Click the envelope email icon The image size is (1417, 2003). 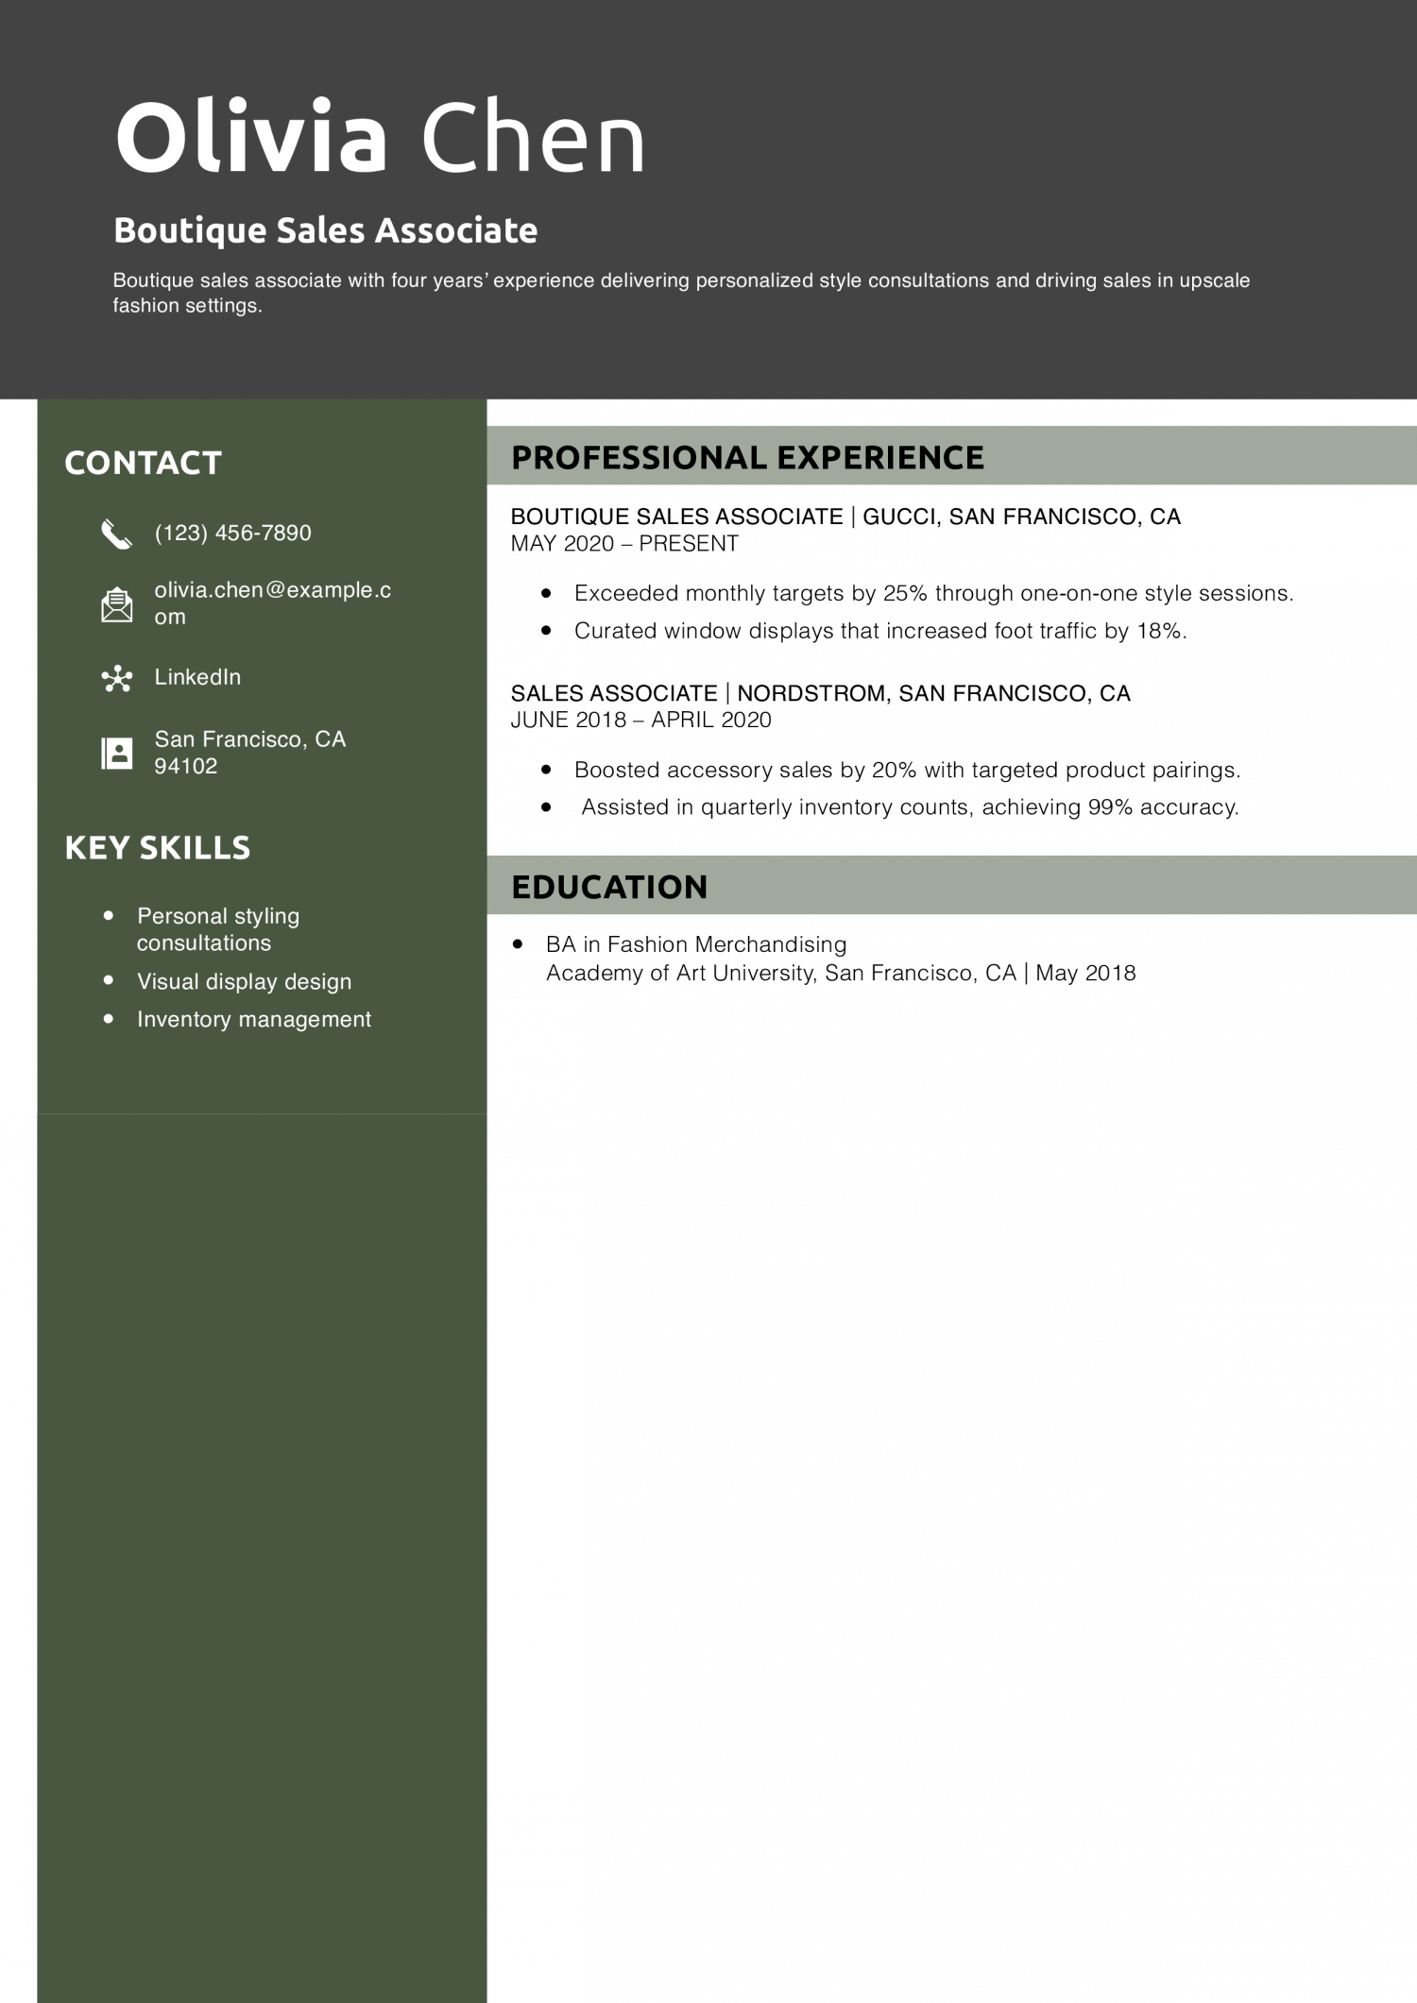(x=116, y=604)
